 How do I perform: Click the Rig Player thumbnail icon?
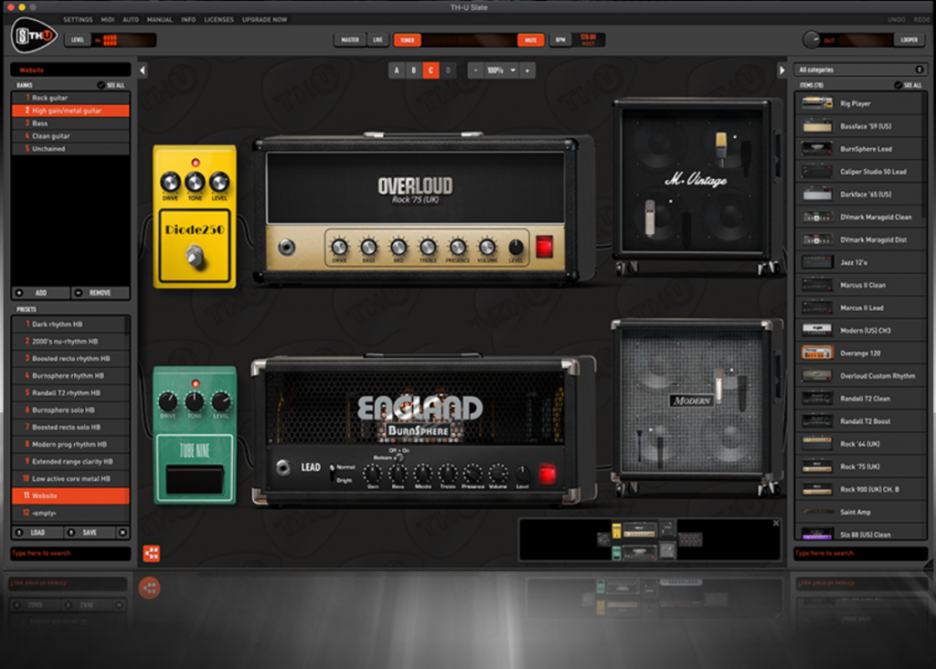coord(817,103)
